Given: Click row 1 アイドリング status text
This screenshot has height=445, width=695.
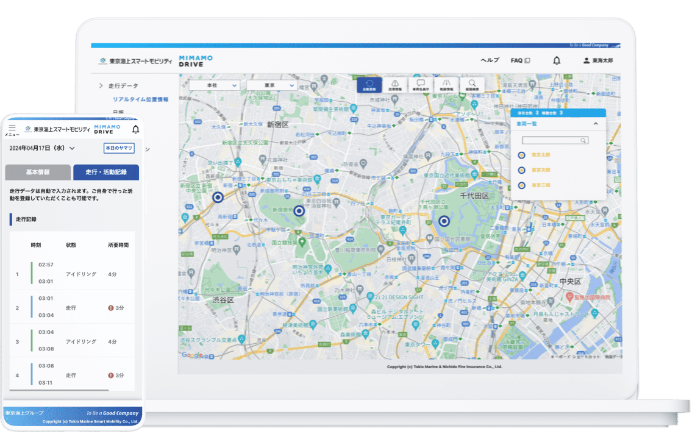Looking at the screenshot, I should (81, 274).
